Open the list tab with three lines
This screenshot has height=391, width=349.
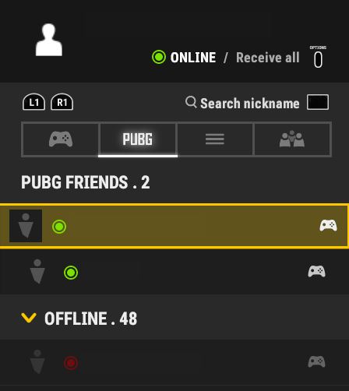click(215, 139)
